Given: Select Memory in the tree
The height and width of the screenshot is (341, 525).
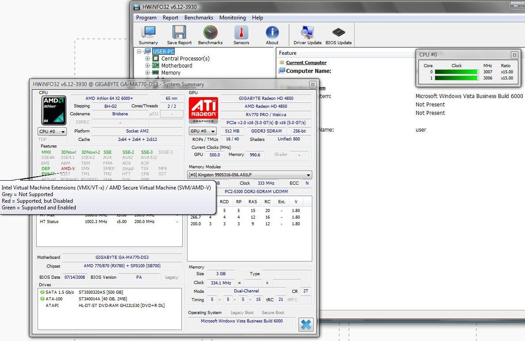Looking at the screenshot, I should coord(171,72).
